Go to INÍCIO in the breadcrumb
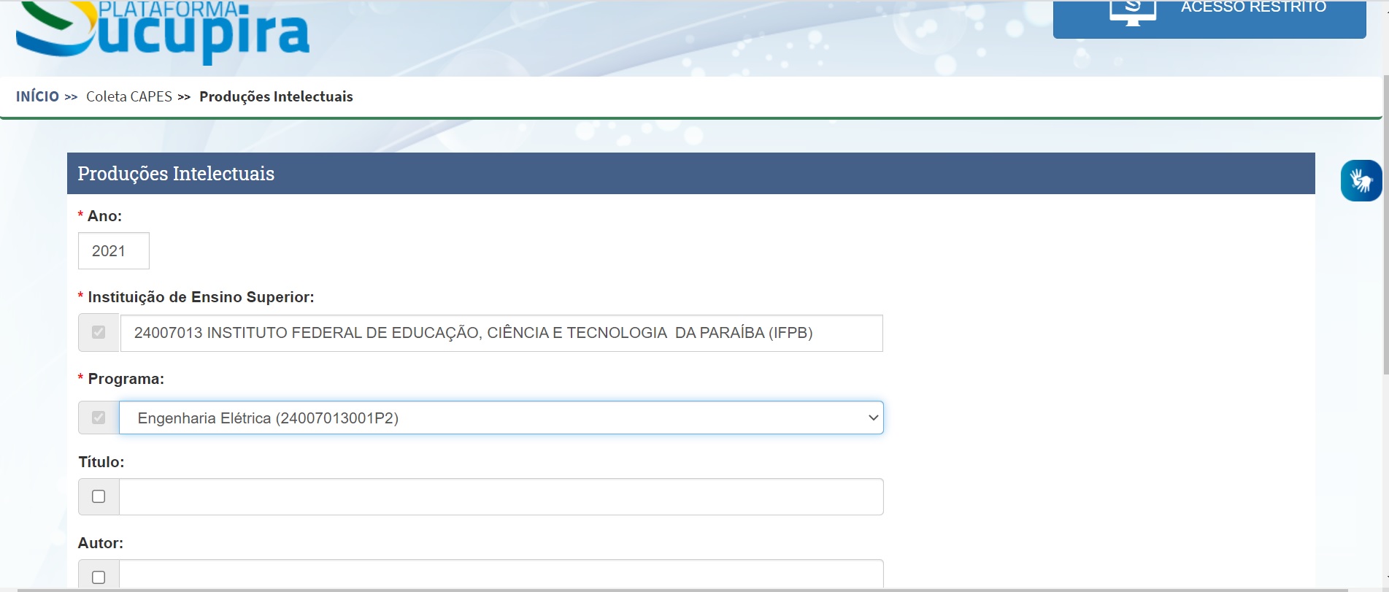Image resolution: width=1389 pixels, height=592 pixels. 37,96
